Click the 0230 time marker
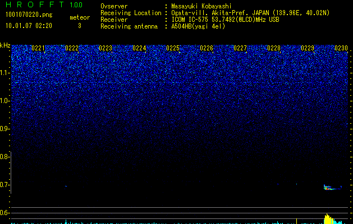 tap(341, 48)
